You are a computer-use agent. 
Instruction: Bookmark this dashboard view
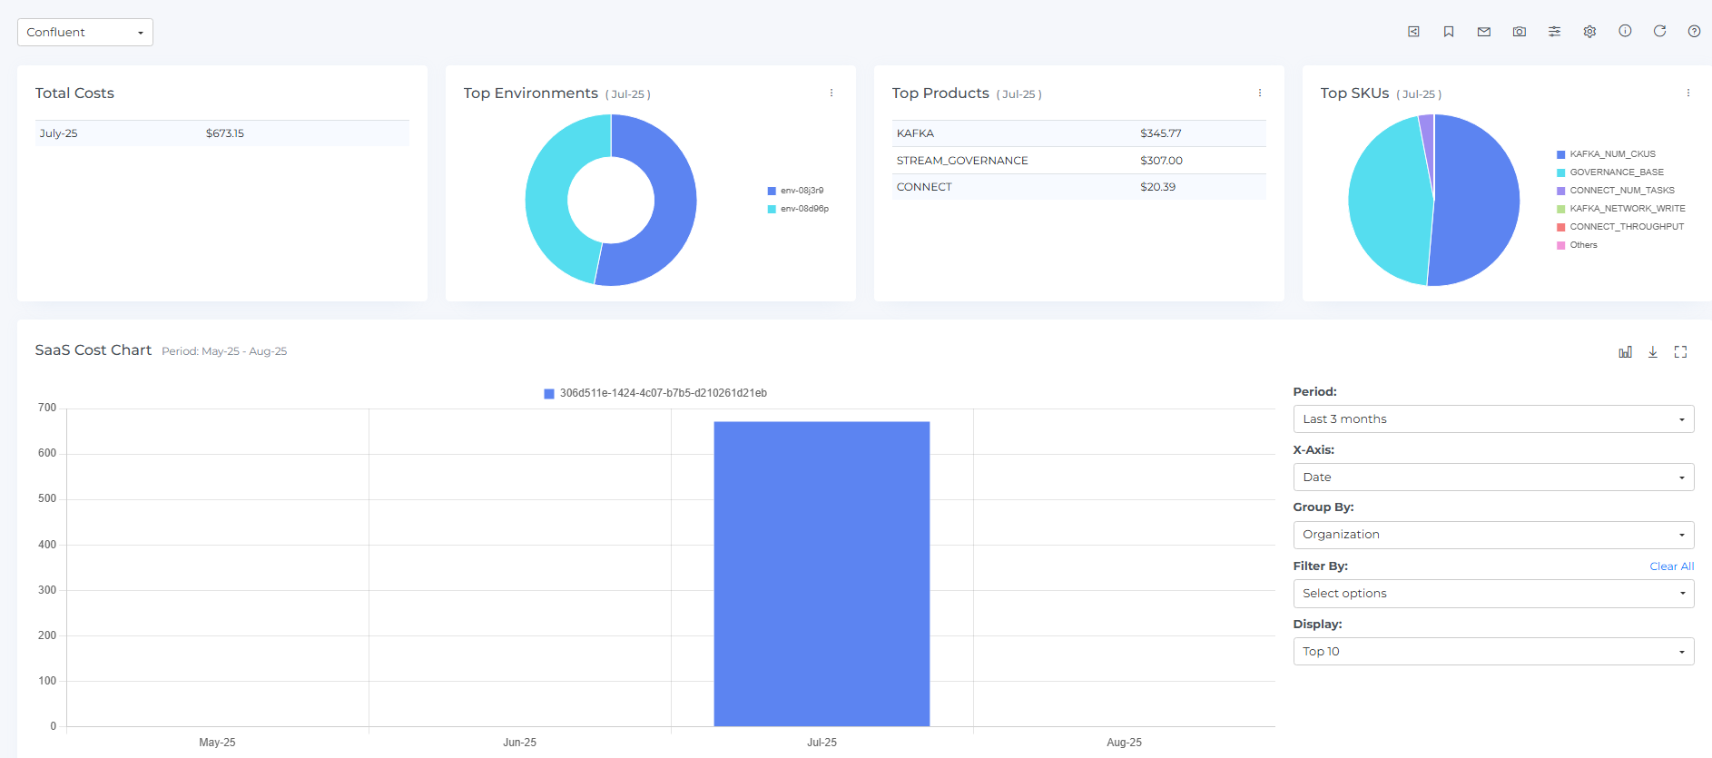[x=1449, y=32]
